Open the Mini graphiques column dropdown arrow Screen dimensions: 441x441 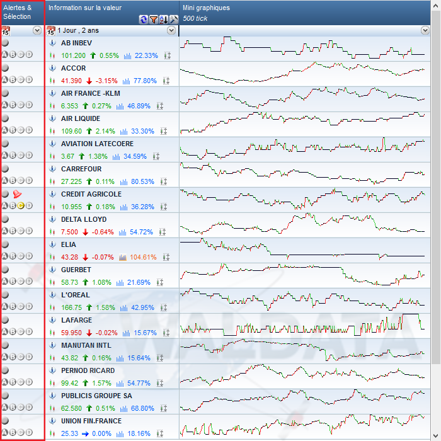(425, 30)
